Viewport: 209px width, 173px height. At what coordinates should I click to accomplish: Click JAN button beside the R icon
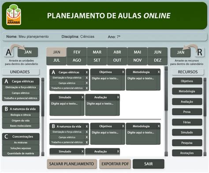click(x=180, y=52)
